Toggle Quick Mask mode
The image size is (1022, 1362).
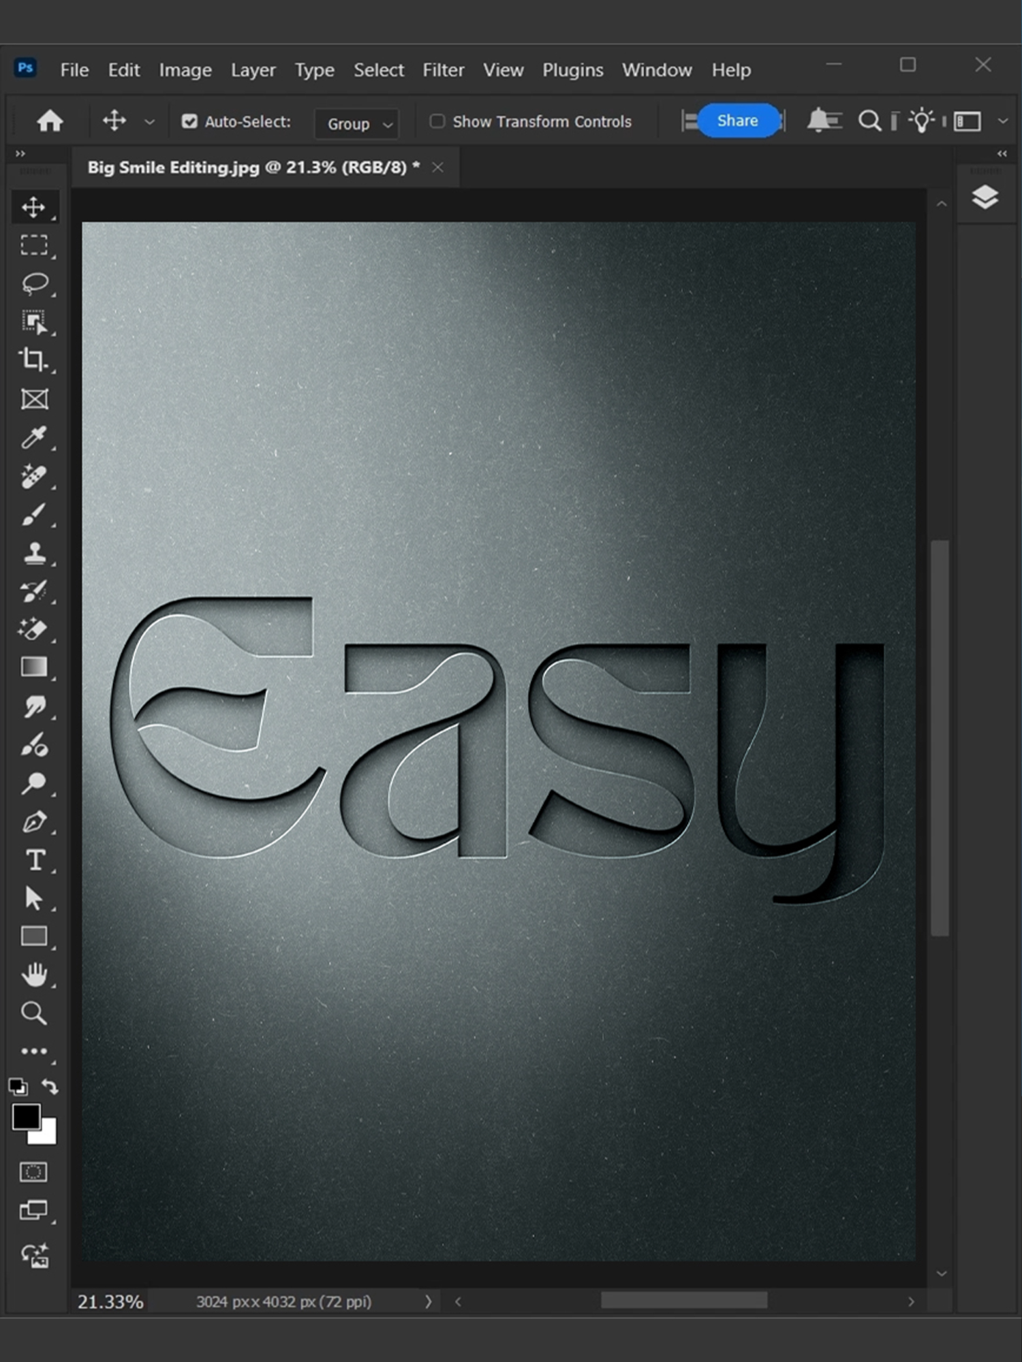34,1172
